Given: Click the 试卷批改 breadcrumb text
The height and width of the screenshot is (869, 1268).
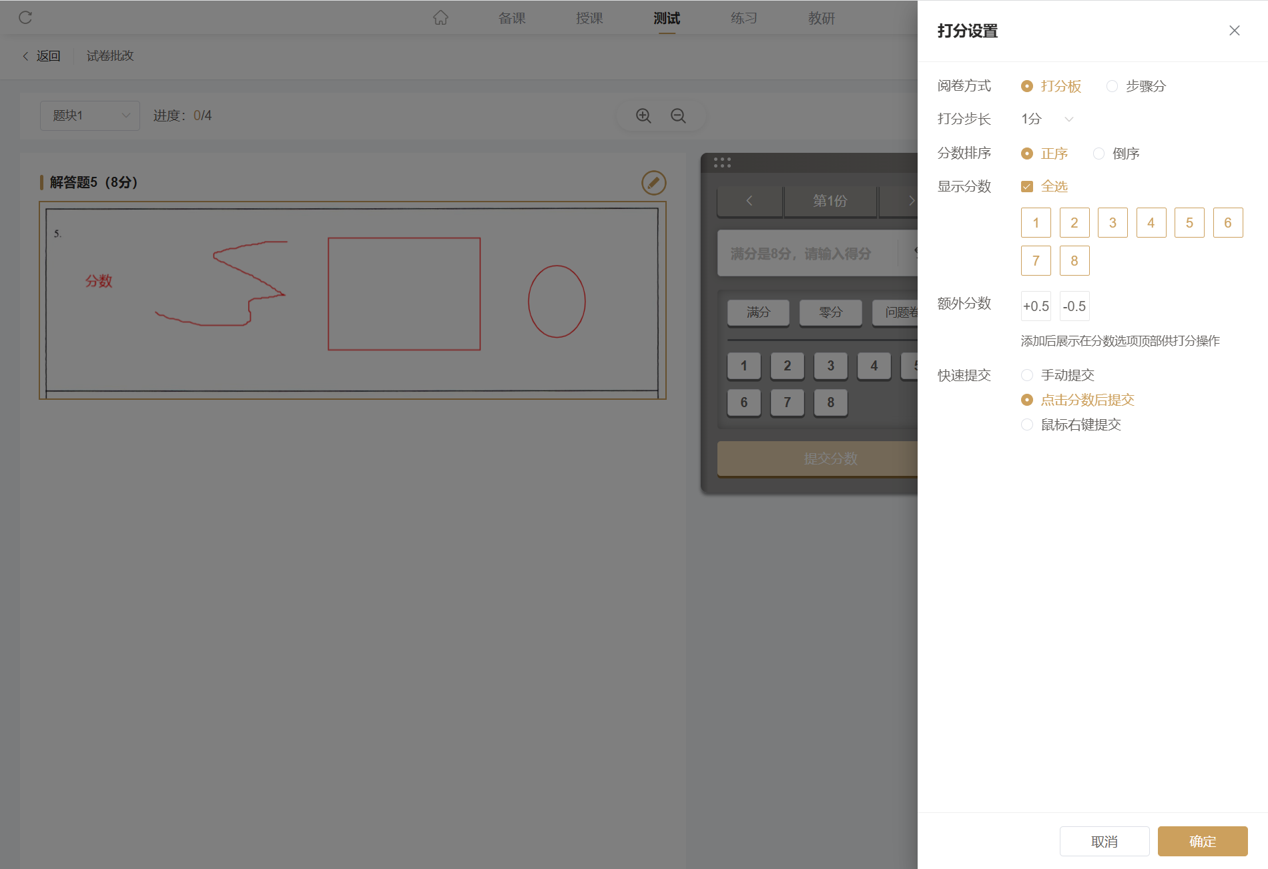Looking at the screenshot, I should click(110, 56).
